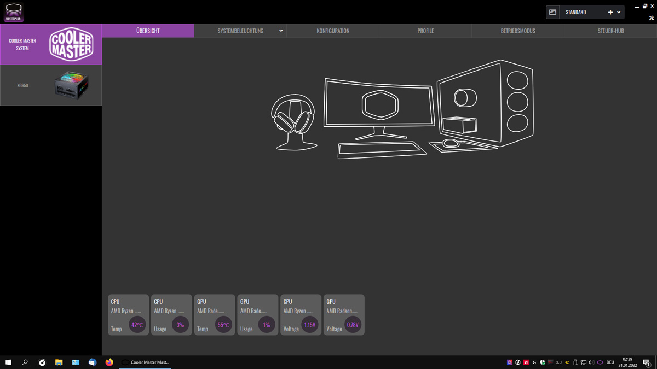The image size is (657, 369).
Task: Open the BETRIEBSMODUS tab
Action: 518,31
